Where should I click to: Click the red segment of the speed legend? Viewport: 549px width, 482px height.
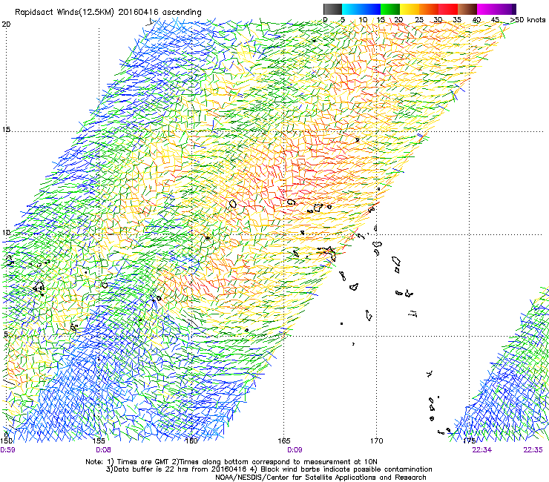tap(448, 9)
